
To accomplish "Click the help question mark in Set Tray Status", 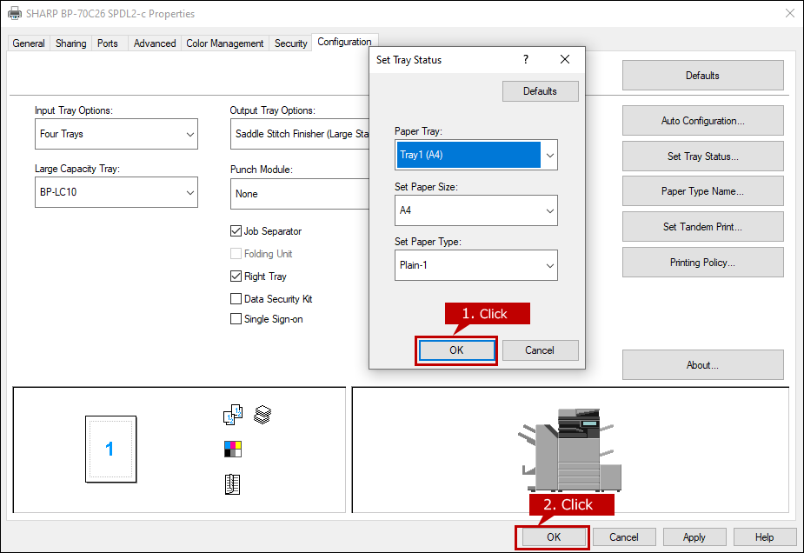I will point(525,60).
